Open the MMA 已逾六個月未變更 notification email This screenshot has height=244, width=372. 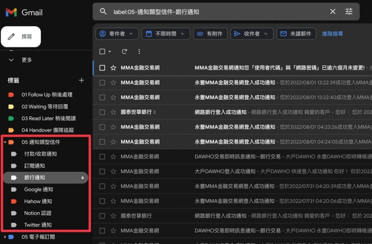(232, 68)
